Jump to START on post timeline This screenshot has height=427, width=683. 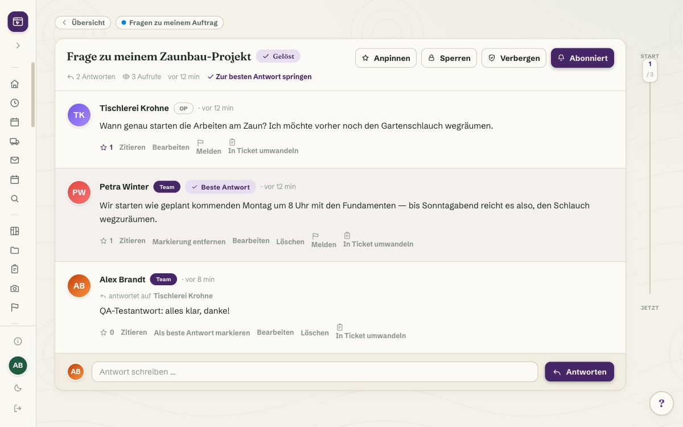[650, 56]
